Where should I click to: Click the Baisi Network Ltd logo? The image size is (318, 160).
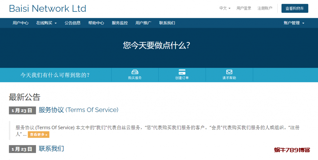(48, 8)
